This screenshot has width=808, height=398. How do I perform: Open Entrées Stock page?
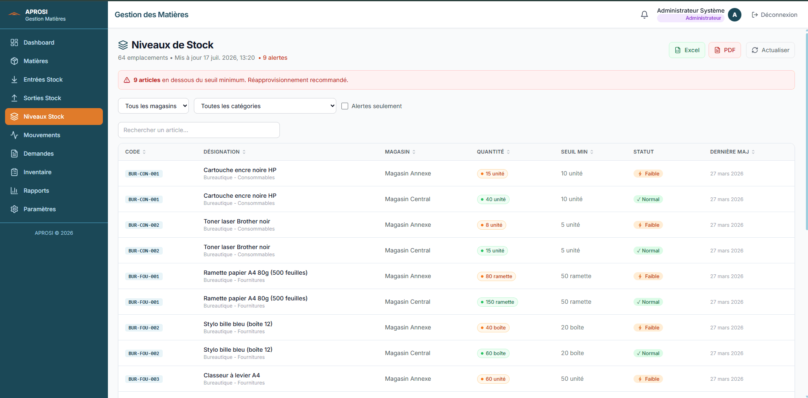tap(54, 80)
